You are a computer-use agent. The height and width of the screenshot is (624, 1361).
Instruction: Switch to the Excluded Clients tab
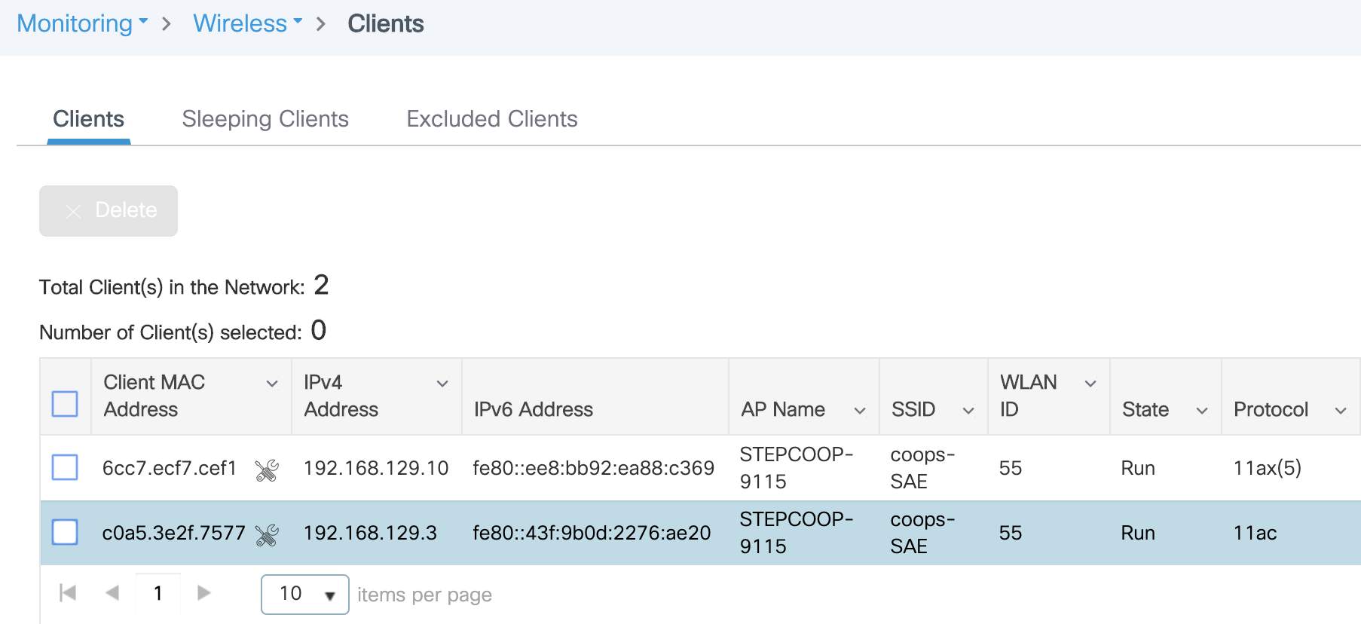pos(491,119)
